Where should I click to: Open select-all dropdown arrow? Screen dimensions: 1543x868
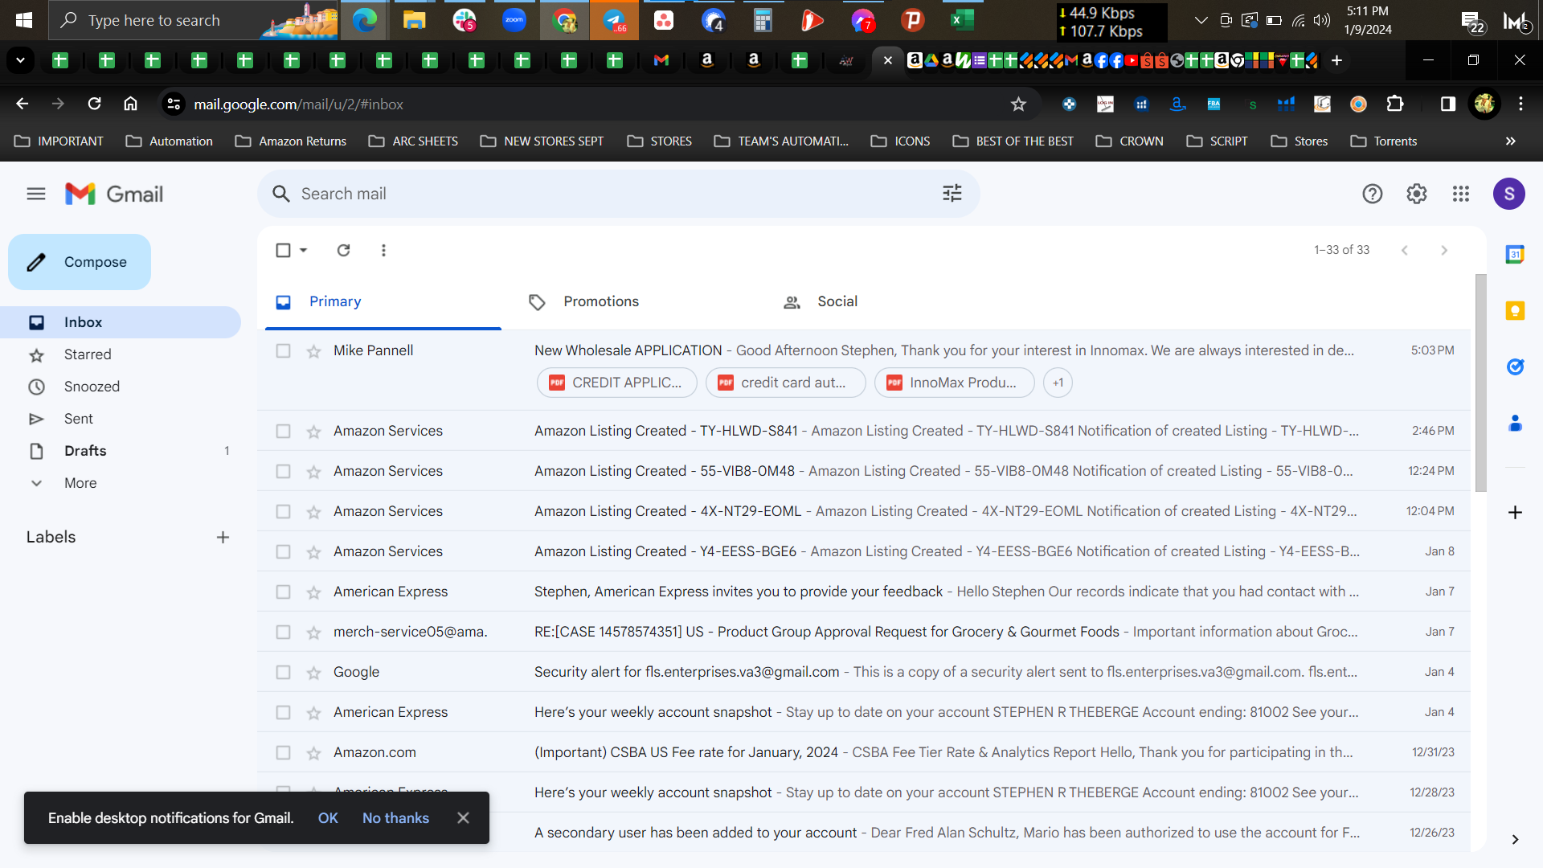[304, 250]
